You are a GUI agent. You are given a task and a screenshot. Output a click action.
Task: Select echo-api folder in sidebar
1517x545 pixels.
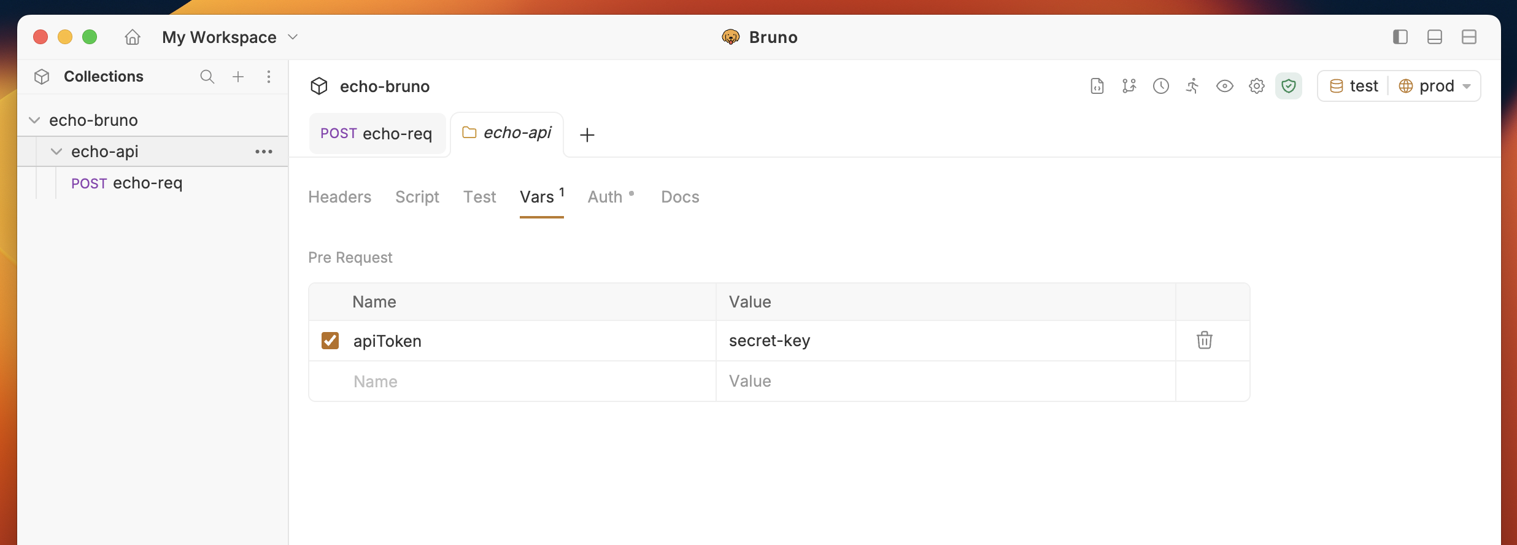pyautogui.click(x=153, y=152)
